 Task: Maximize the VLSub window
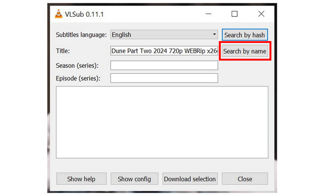pos(234,14)
